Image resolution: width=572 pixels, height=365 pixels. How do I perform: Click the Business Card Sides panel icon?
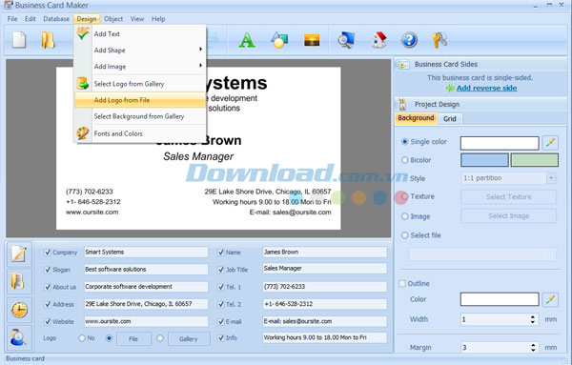[403, 65]
